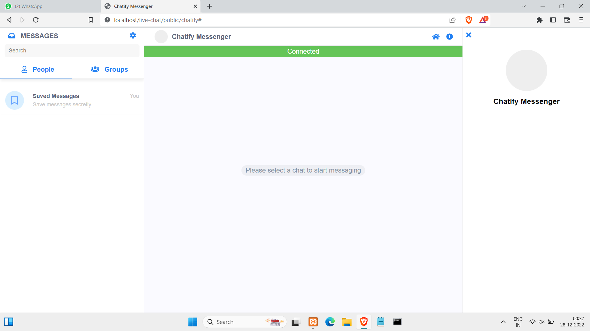Click the taskbar Search box
Image resolution: width=590 pixels, height=331 pixels.
245,322
